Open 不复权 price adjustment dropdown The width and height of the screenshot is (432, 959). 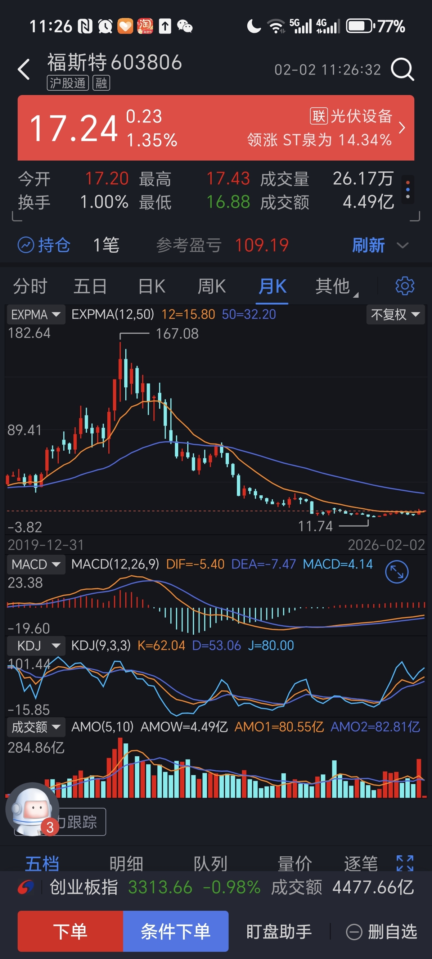(396, 315)
